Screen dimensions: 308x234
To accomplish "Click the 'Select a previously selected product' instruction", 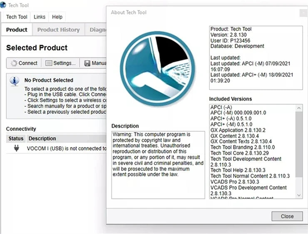I will 65,112.
